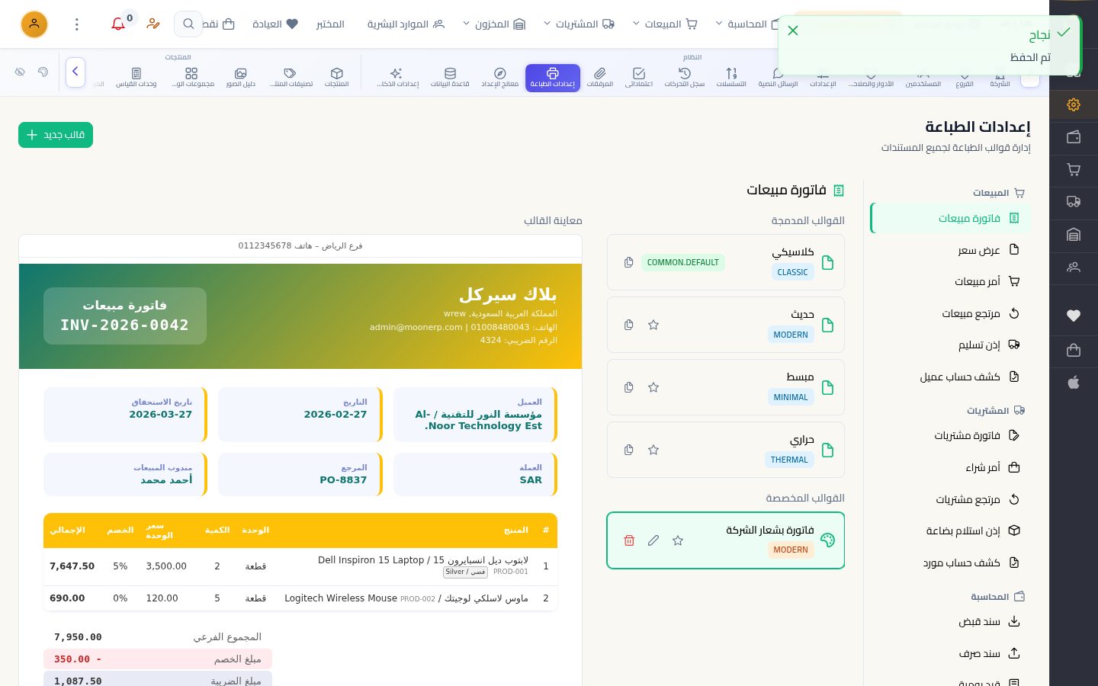This screenshot has width=1098, height=686.
Task: Click the toolbar scroll chevron arrow
Action: click(x=75, y=72)
